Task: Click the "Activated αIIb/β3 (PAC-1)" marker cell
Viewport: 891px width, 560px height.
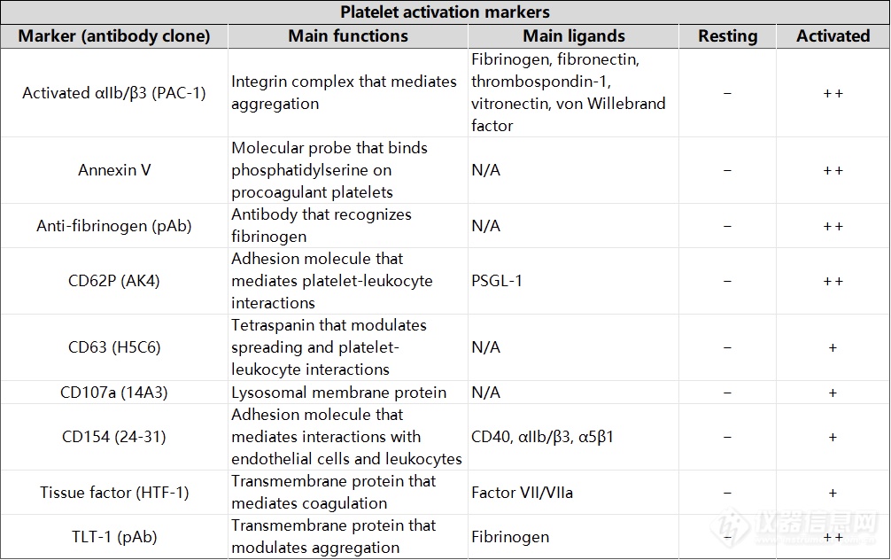Action: 114,93
